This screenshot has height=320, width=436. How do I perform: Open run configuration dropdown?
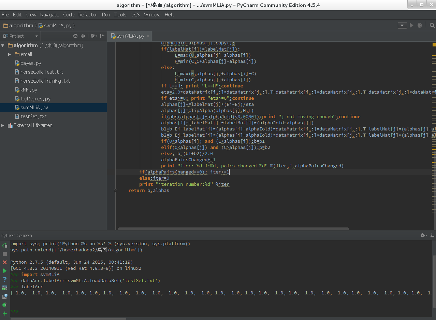[402, 26]
